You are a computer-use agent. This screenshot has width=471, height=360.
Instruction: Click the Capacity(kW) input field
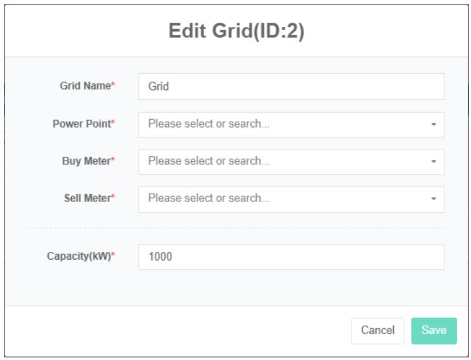tap(291, 257)
